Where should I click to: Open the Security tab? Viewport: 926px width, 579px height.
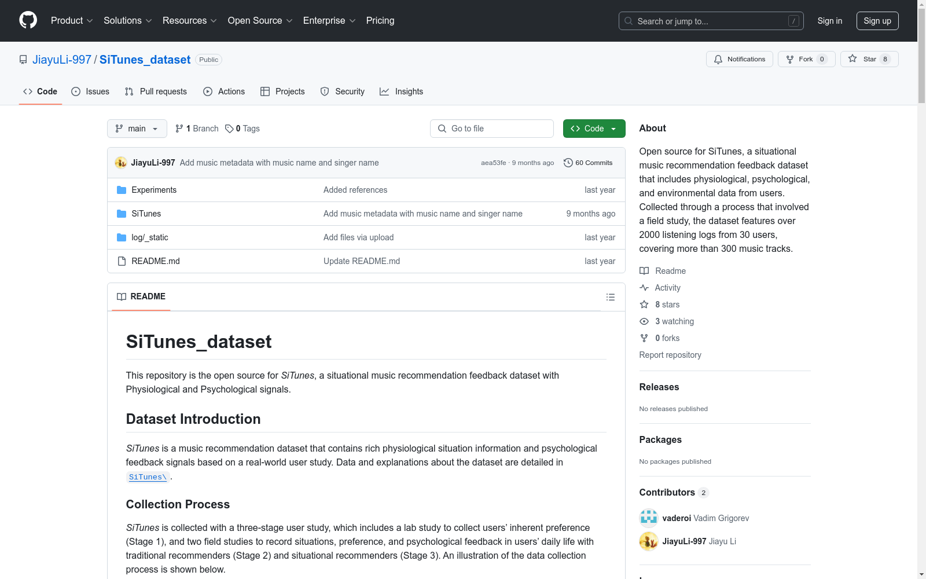[343, 91]
